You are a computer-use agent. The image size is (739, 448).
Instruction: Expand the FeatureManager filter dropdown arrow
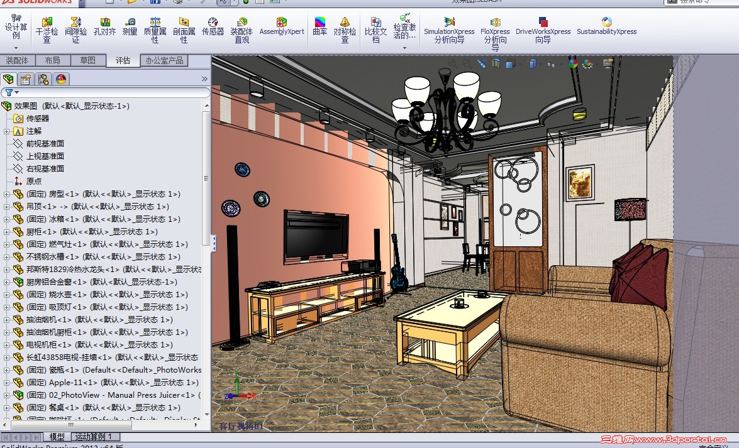pos(17,91)
